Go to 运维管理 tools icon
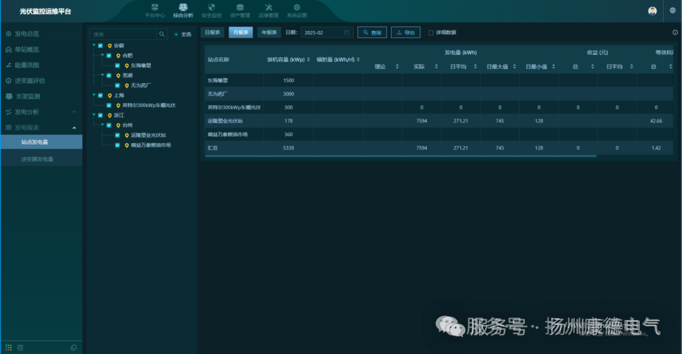Image resolution: width=682 pixels, height=354 pixels. (x=268, y=8)
